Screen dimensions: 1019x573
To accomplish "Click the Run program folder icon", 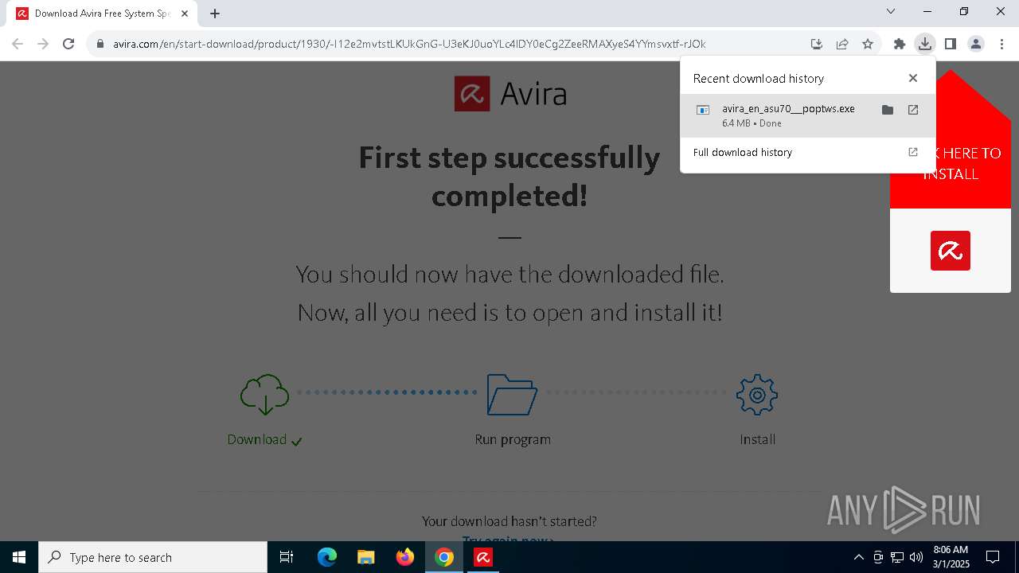I will [512, 395].
